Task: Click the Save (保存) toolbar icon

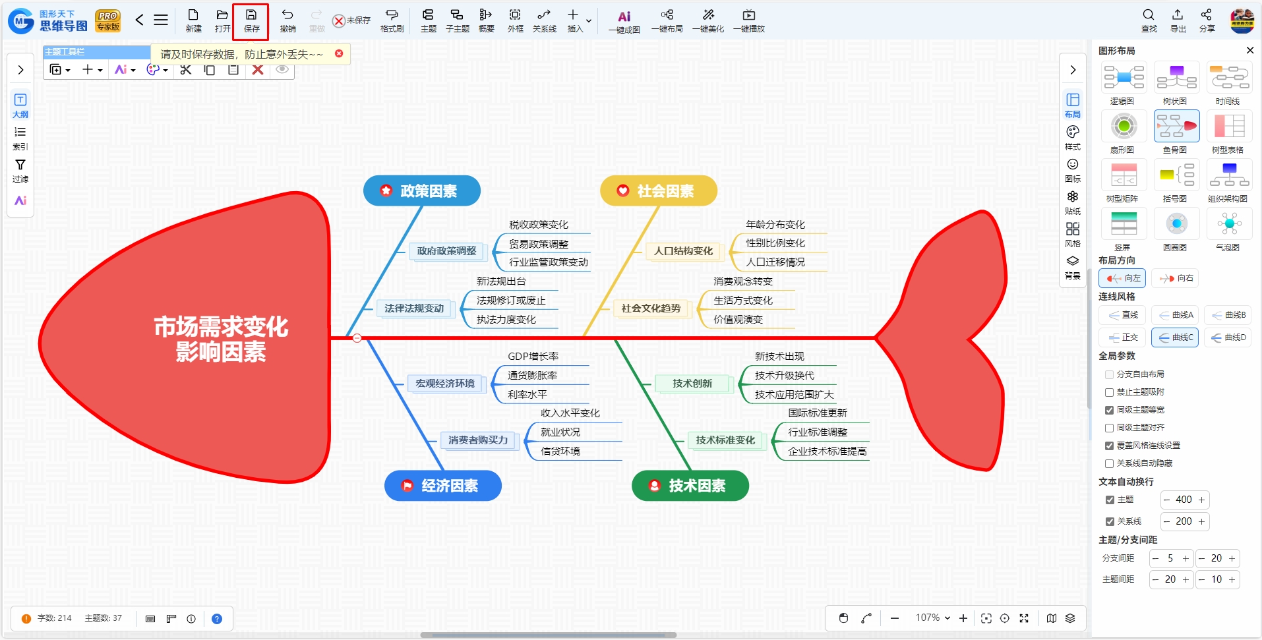Action: point(251,21)
